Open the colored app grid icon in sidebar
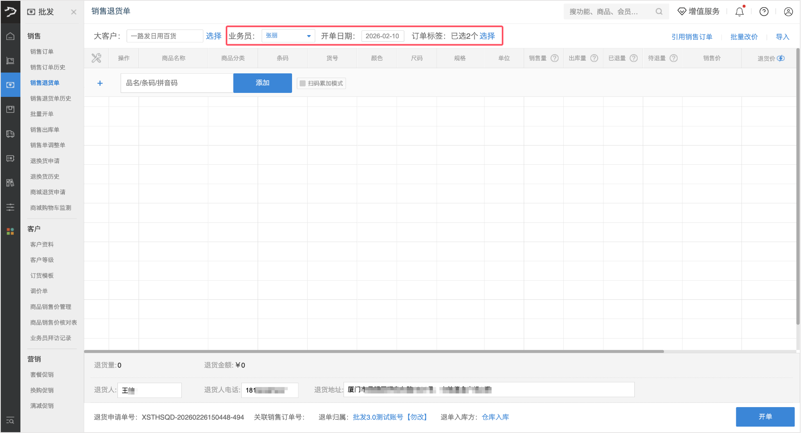 (x=10, y=231)
